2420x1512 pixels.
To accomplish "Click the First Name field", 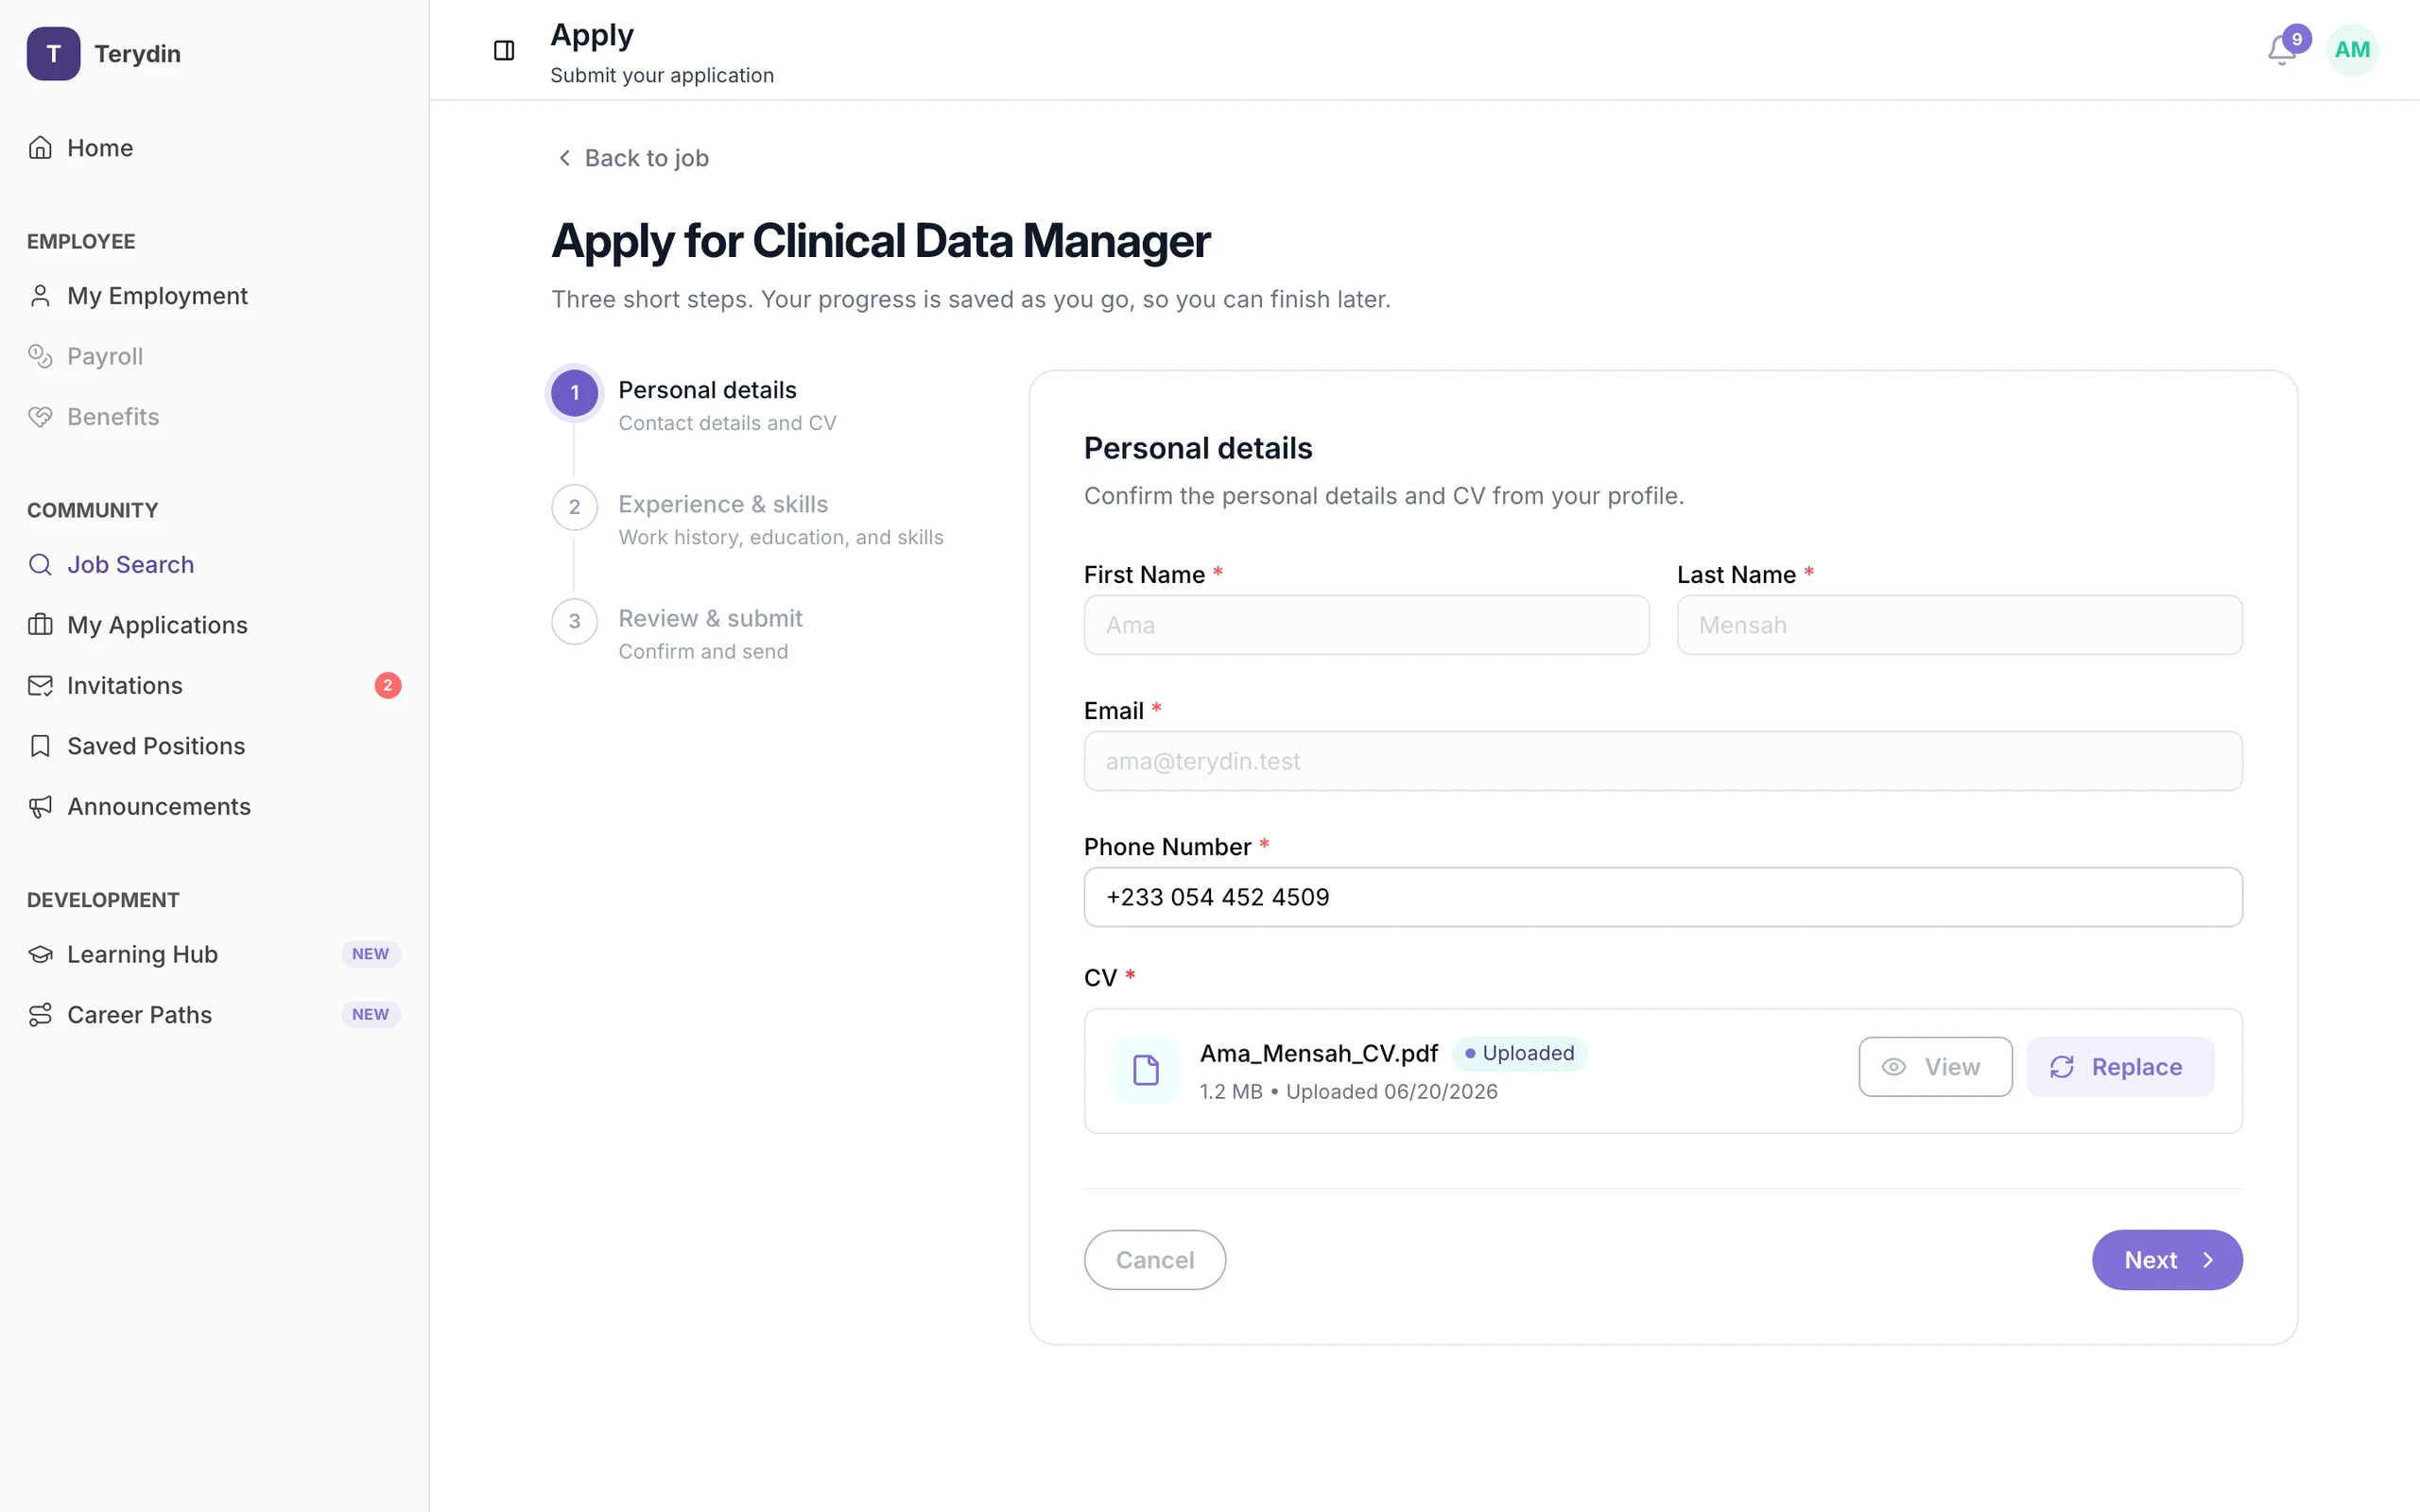I will coord(1366,625).
